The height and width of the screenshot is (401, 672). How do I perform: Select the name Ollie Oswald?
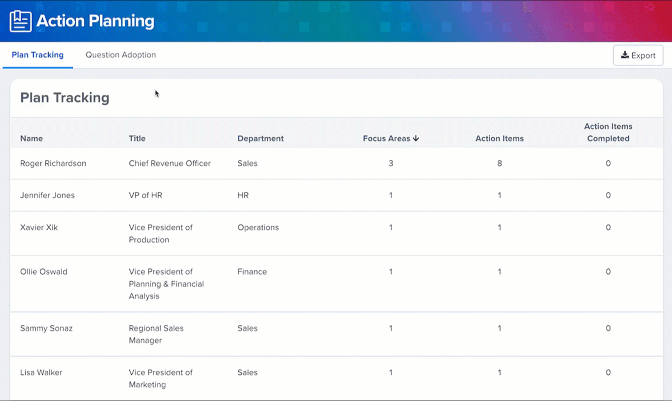pyautogui.click(x=44, y=272)
